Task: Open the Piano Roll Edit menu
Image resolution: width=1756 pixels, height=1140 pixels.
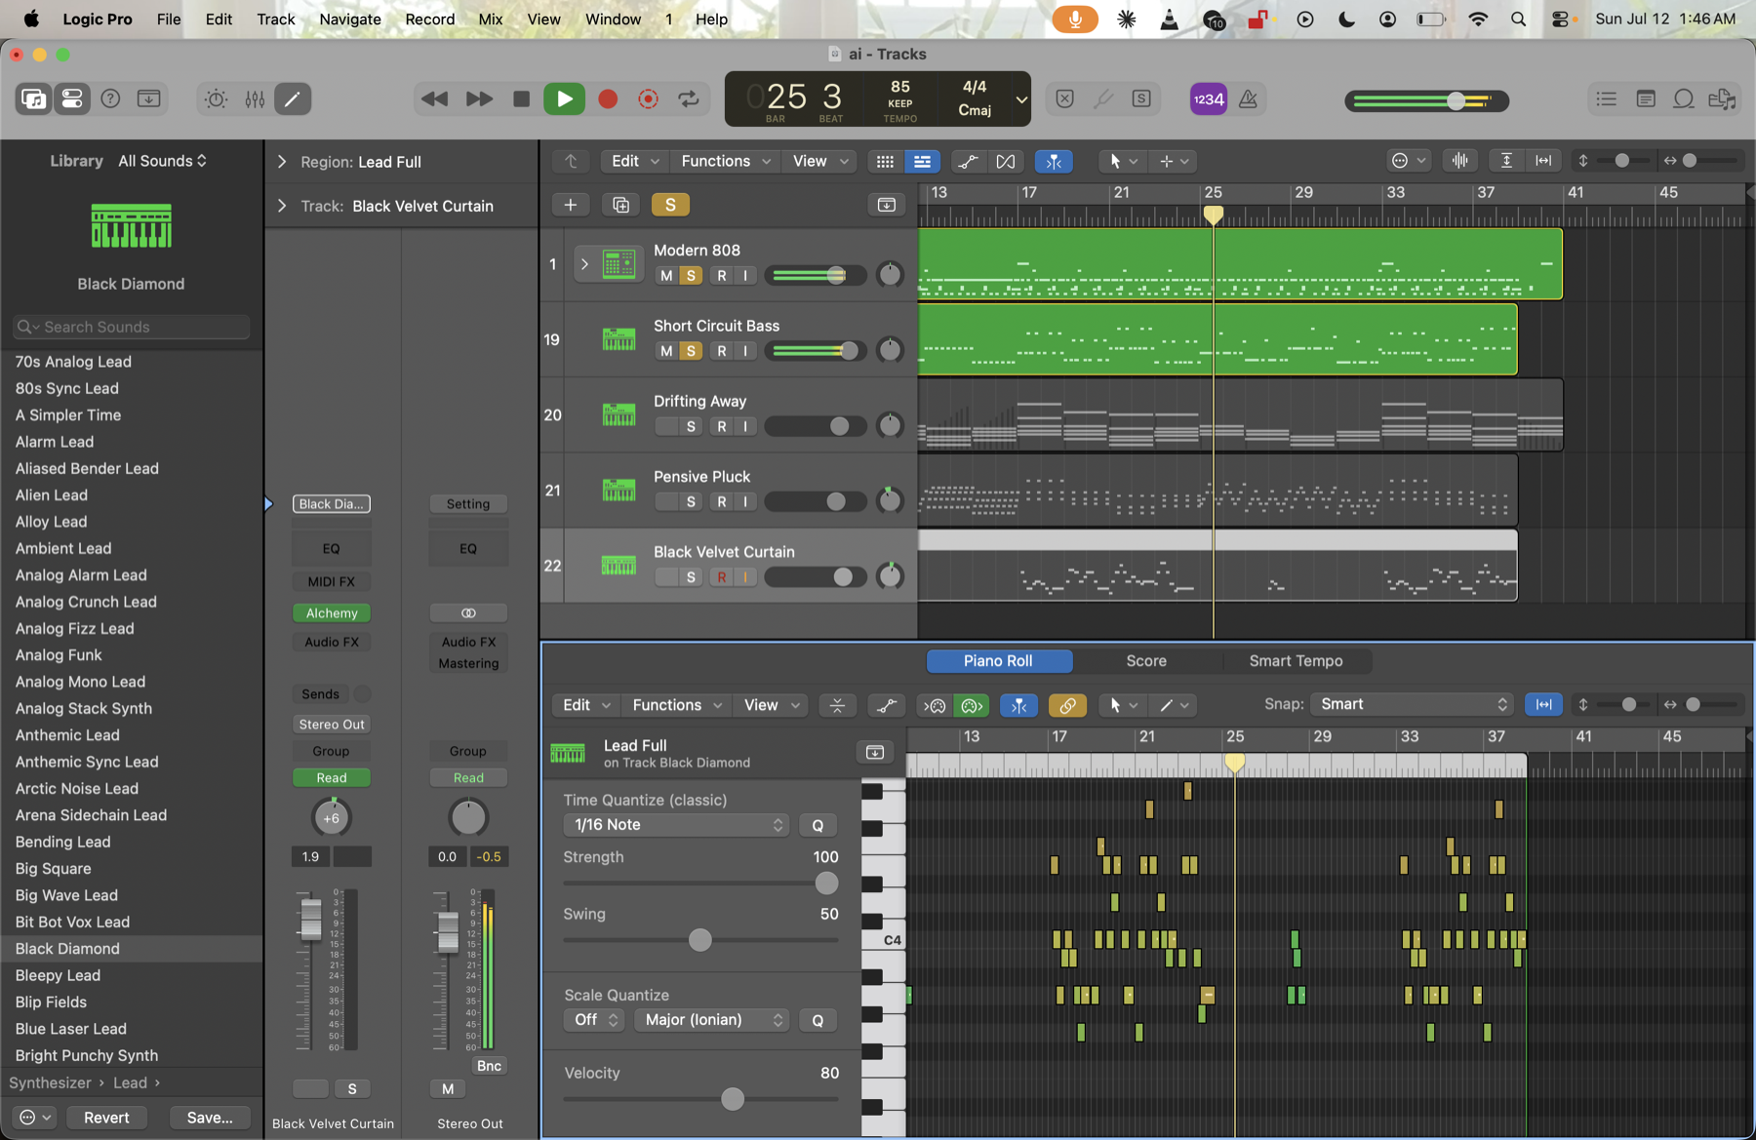Action: coord(585,705)
